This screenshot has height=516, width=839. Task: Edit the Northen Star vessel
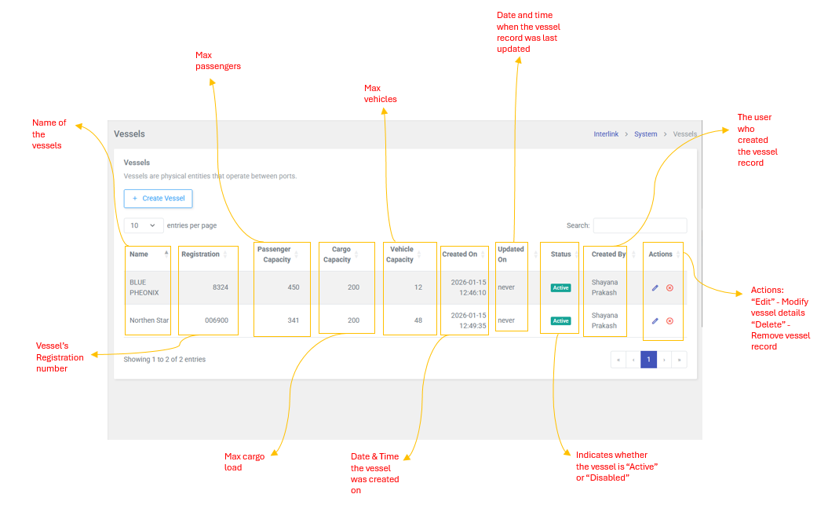(655, 321)
